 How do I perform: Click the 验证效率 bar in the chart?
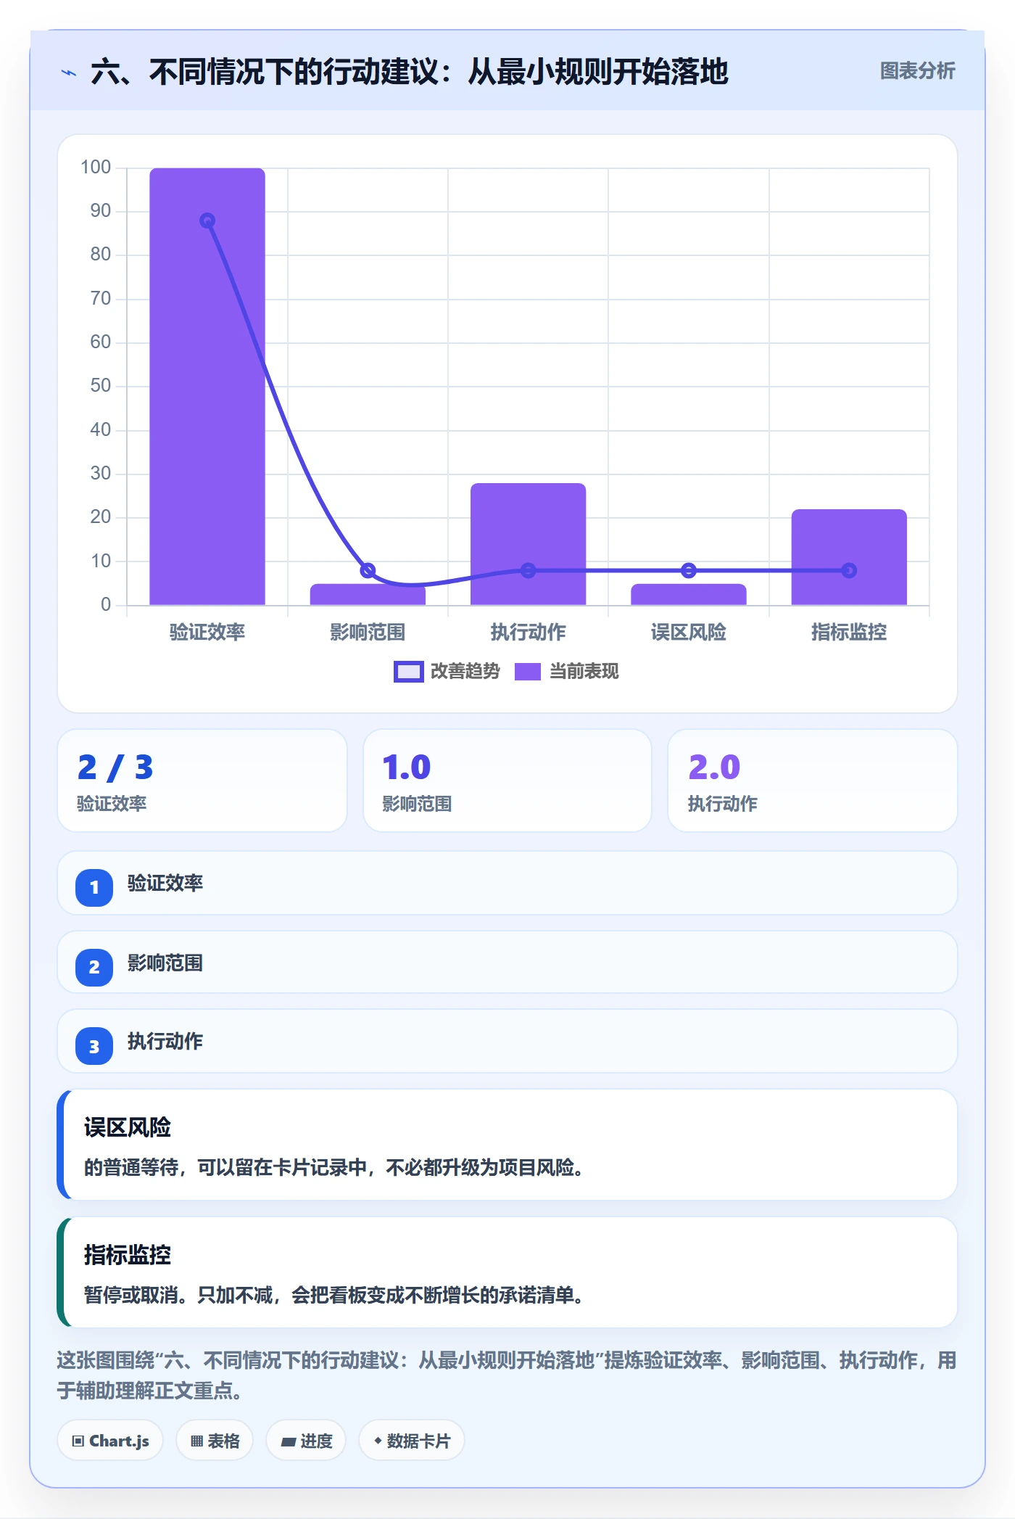207,387
